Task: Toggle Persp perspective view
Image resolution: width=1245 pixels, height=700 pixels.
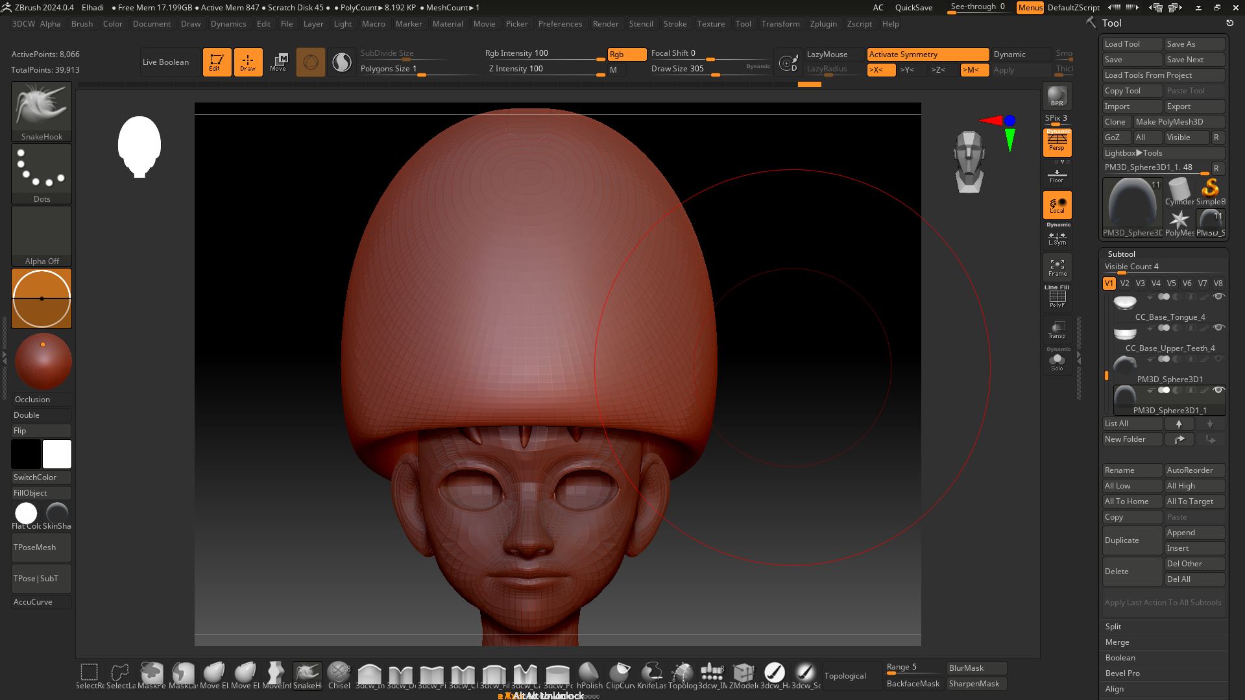Action: (x=1057, y=143)
